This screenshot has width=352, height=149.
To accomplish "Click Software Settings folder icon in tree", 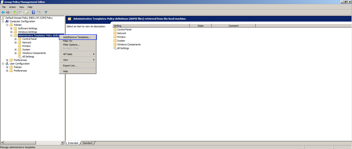I will 15,28.
